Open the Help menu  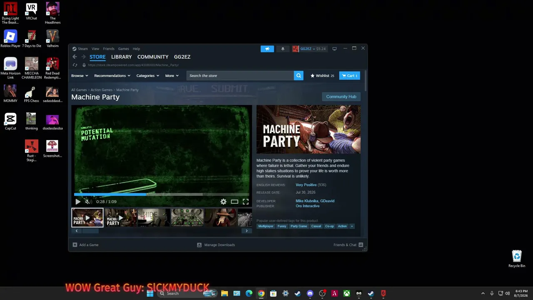[x=137, y=49]
